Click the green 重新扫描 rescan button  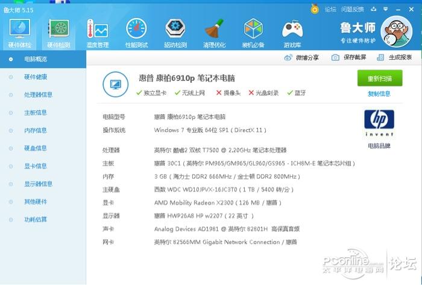(380, 78)
